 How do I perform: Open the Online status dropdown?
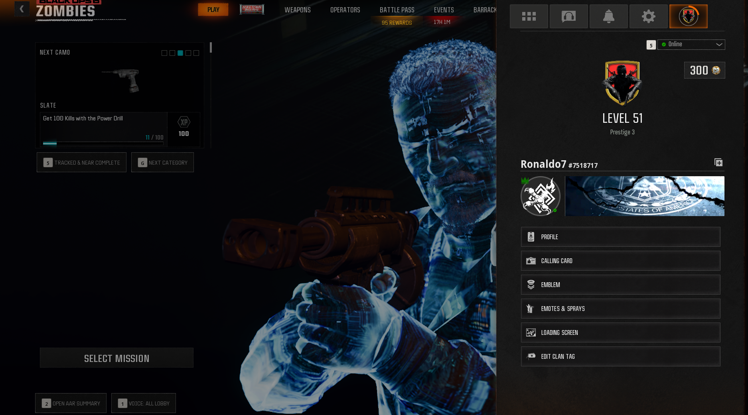tap(691, 44)
